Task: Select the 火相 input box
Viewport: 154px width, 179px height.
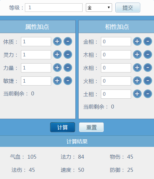Action: click(x=116, y=81)
